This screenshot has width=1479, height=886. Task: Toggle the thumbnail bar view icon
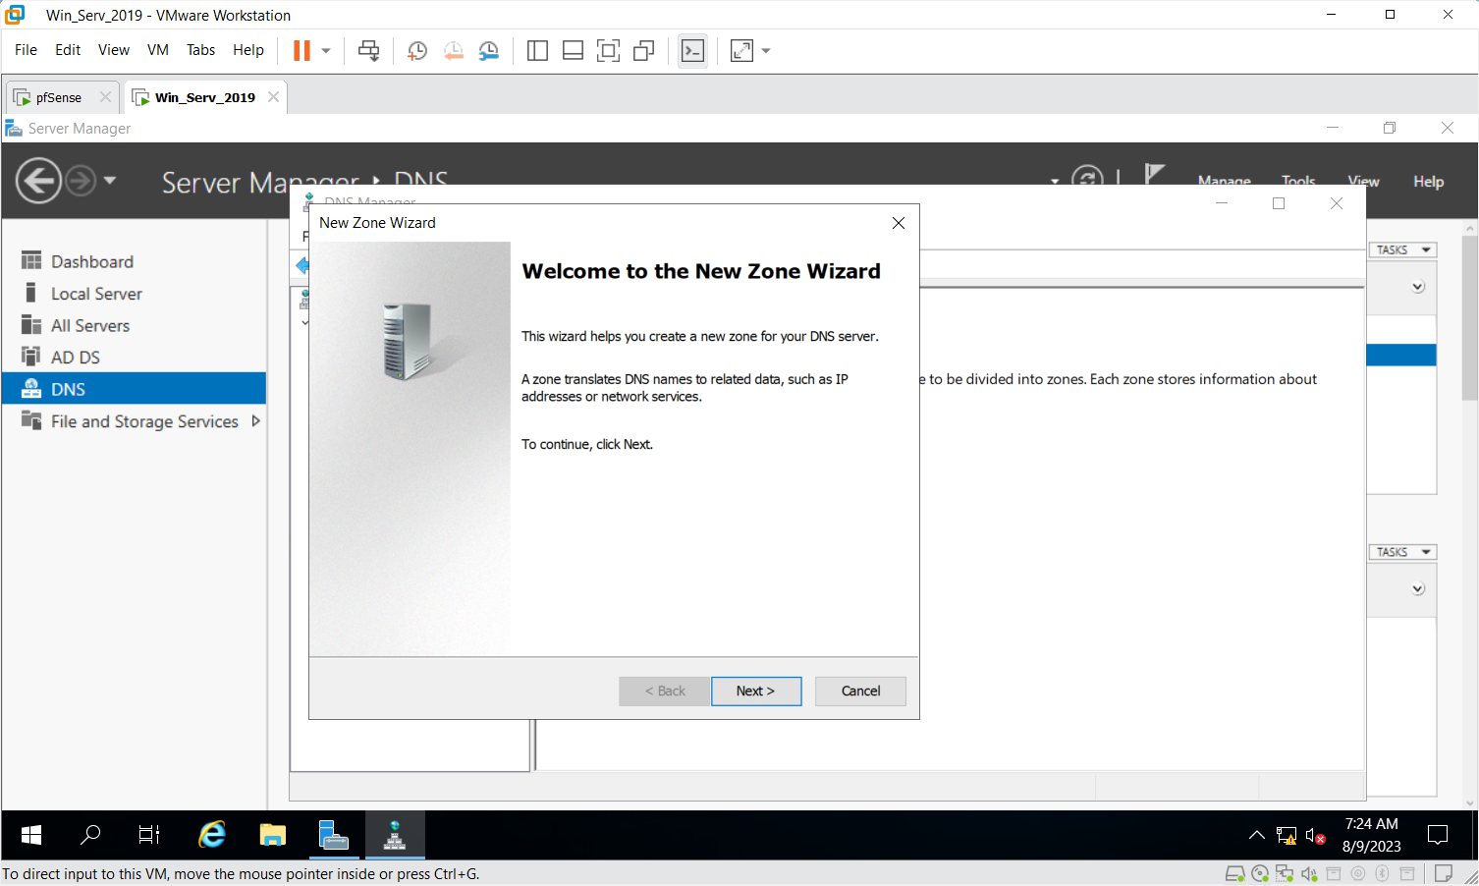[x=573, y=50]
